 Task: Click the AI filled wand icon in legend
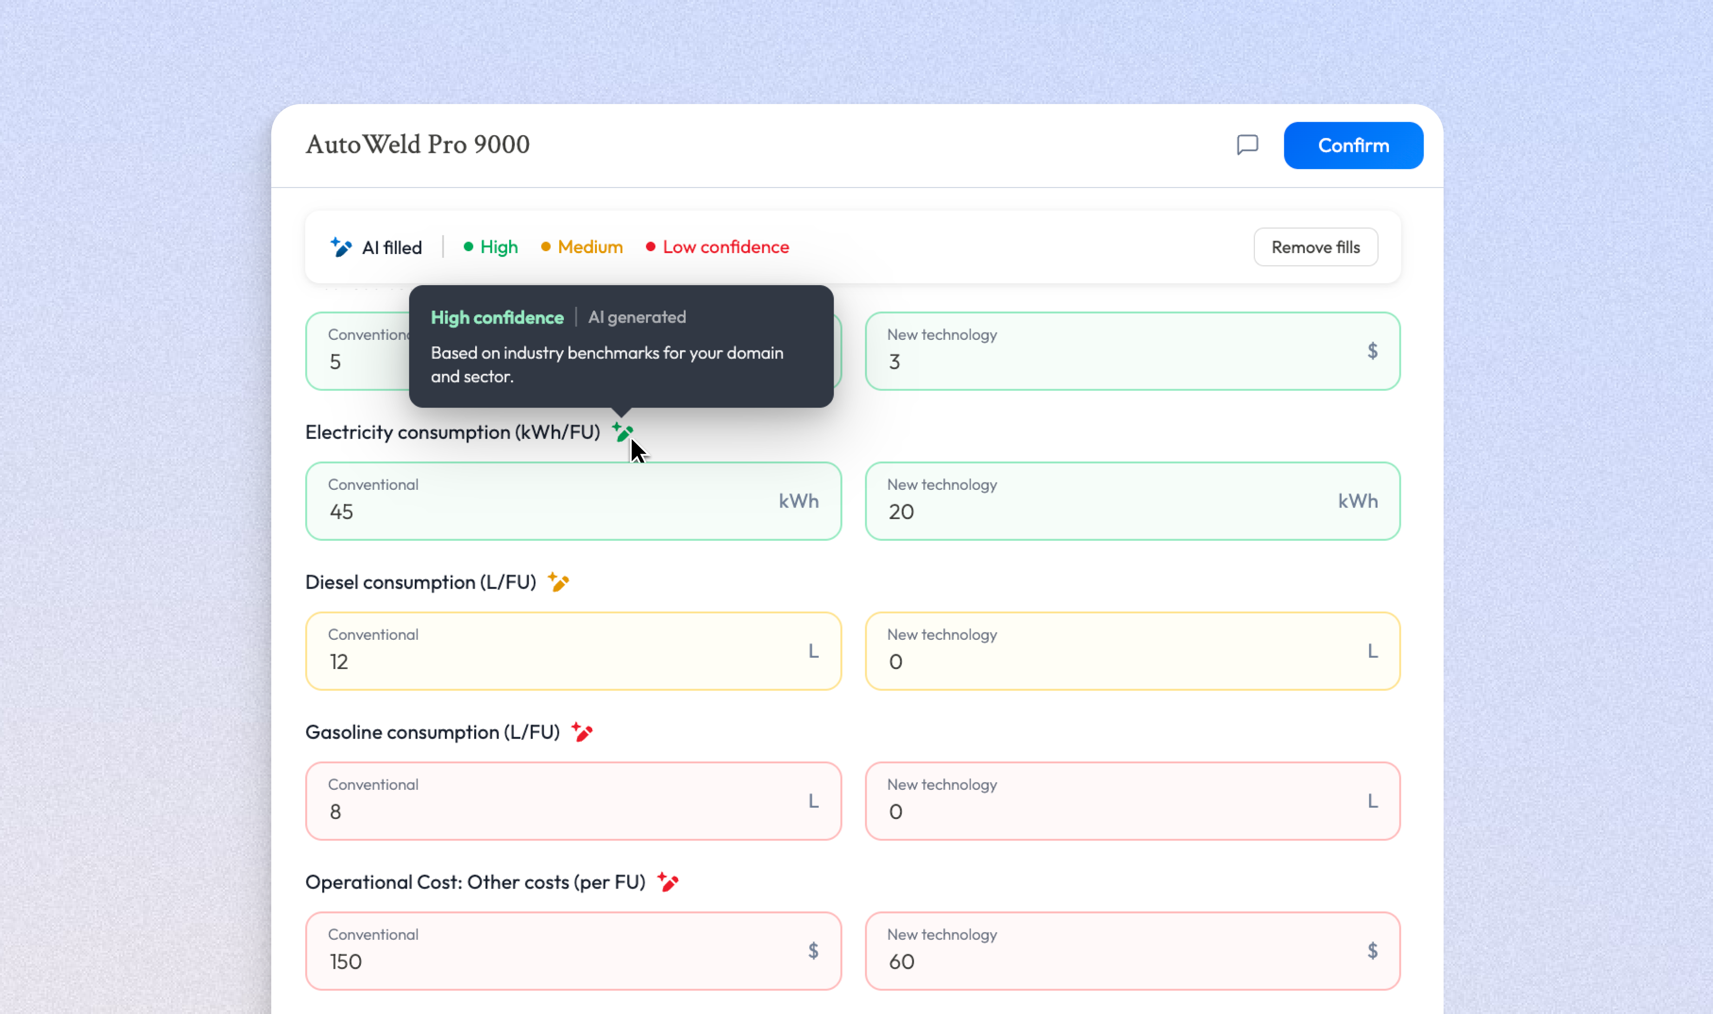[x=340, y=247]
